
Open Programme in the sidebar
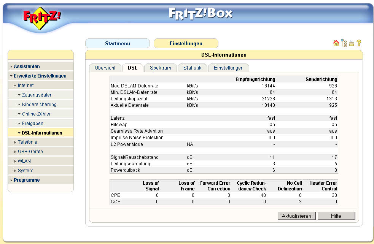tap(27, 180)
